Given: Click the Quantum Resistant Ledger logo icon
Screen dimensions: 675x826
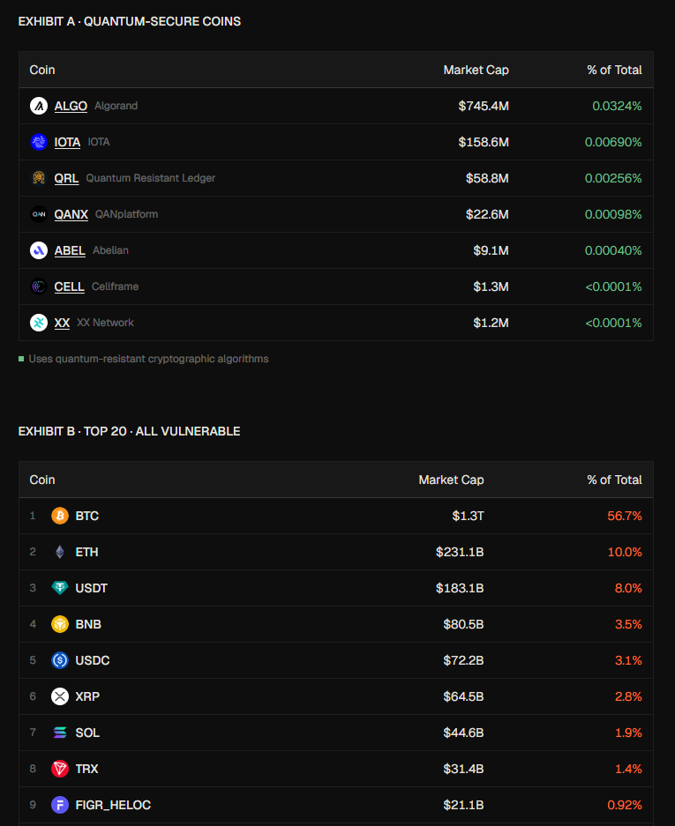Looking at the screenshot, I should tap(39, 178).
